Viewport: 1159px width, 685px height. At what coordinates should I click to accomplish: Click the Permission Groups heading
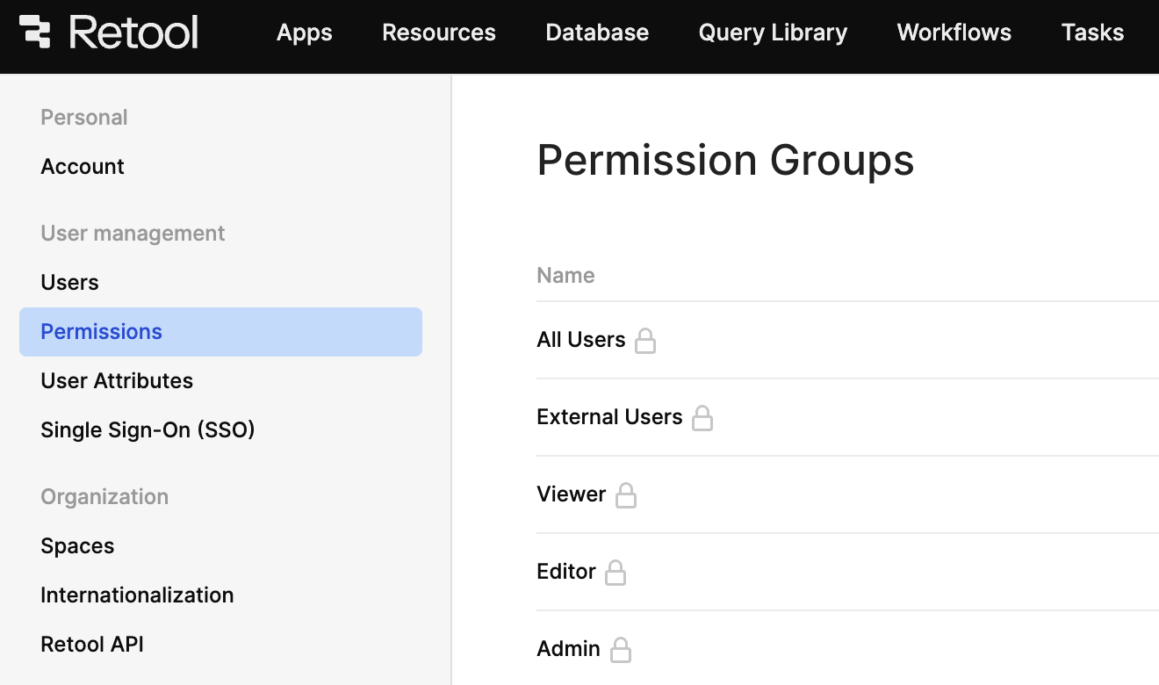[725, 160]
